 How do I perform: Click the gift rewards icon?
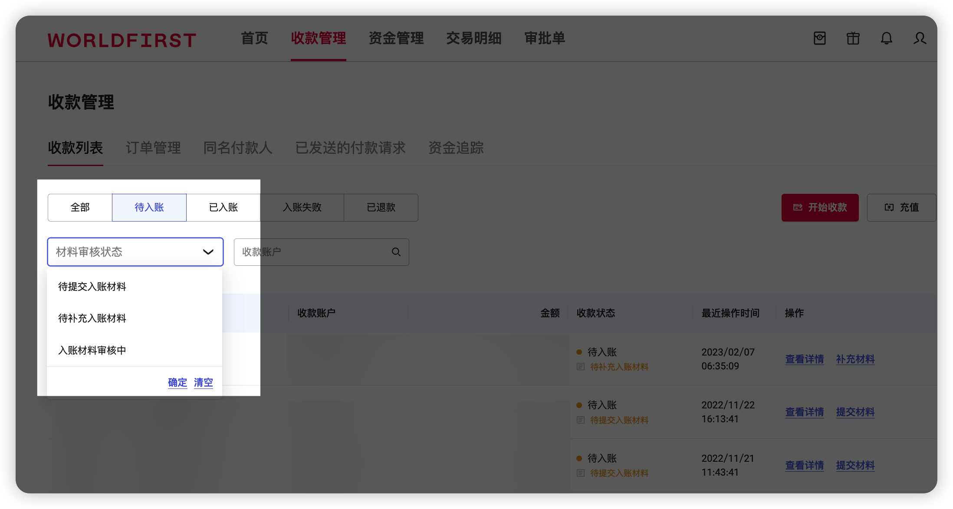853,39
